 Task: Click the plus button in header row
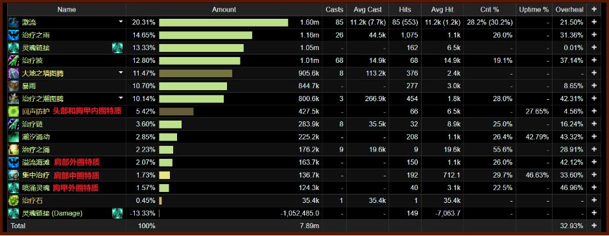pyautogui.click(x=594, y=9)
